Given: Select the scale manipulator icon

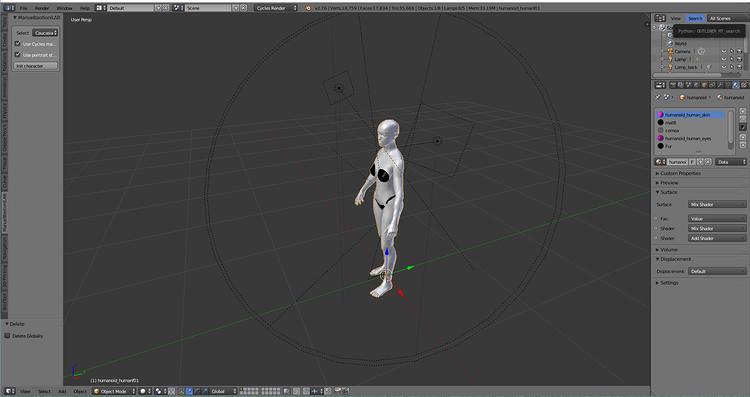Looking at the screenshot, I should pos(205,391).
